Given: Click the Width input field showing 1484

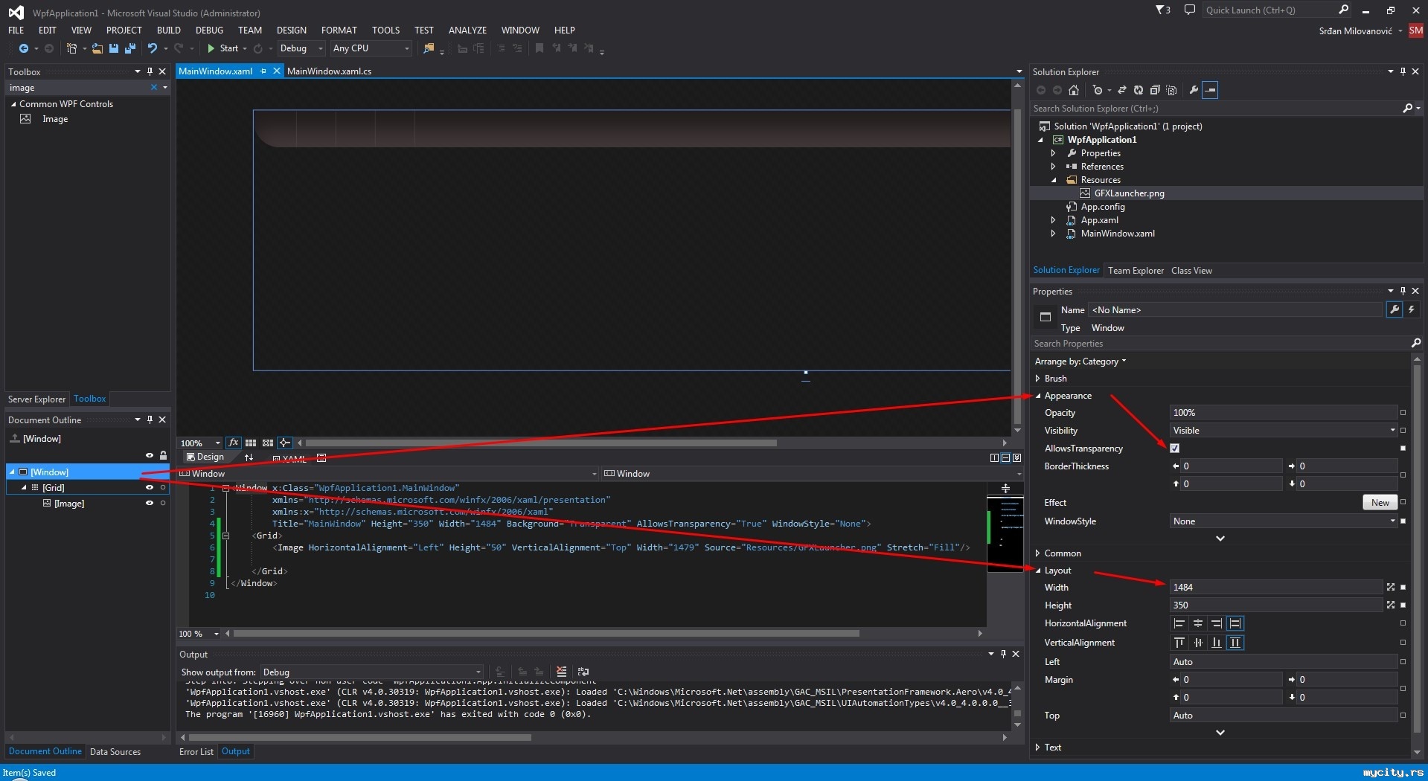Looking at the screenshot, I should (1275, 588).
